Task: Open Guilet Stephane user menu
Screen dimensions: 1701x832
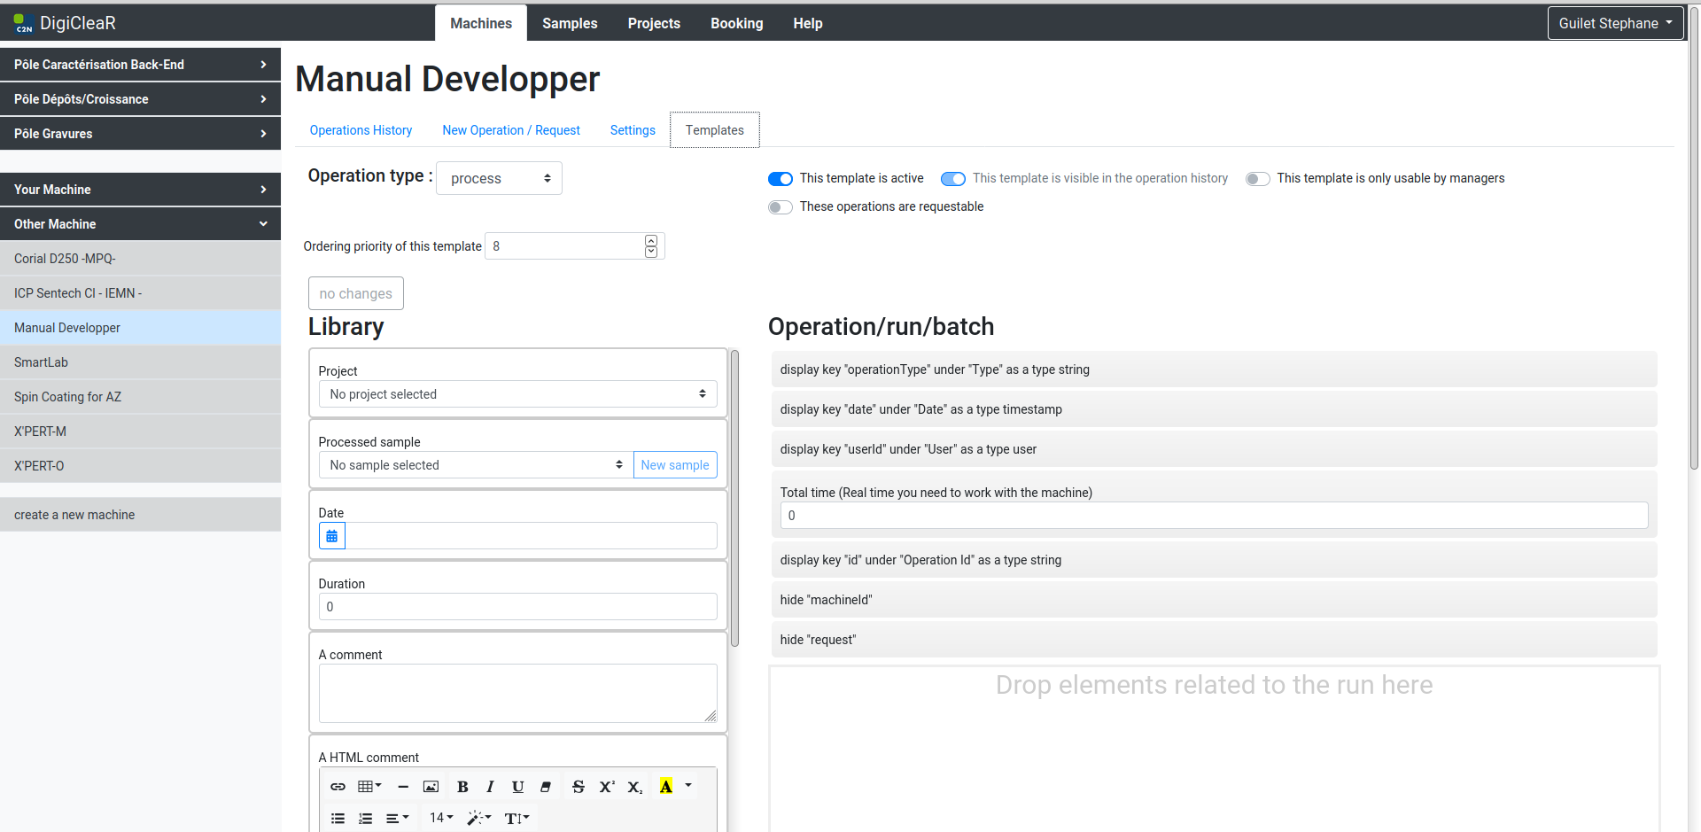Action: (1614, 23)
